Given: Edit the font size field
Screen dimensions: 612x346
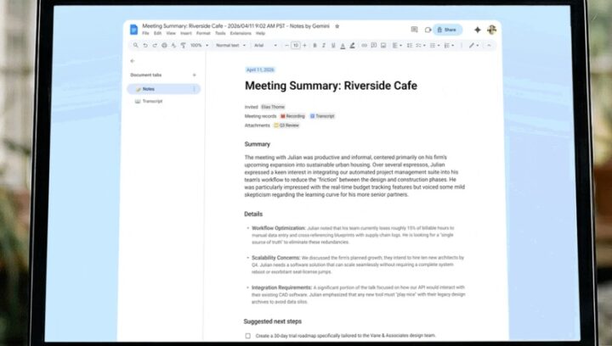Looking at the screenshot, I should (x=296, y=46).
